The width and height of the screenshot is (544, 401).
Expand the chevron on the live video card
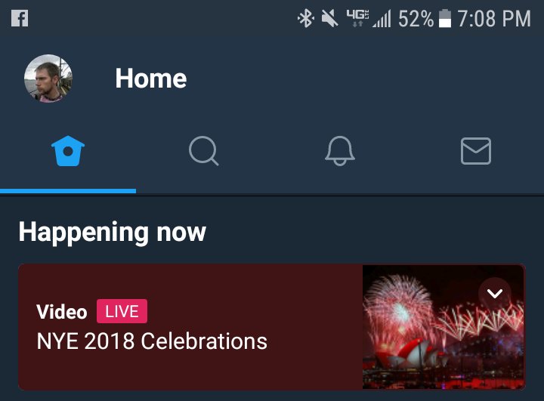point(494,294)
